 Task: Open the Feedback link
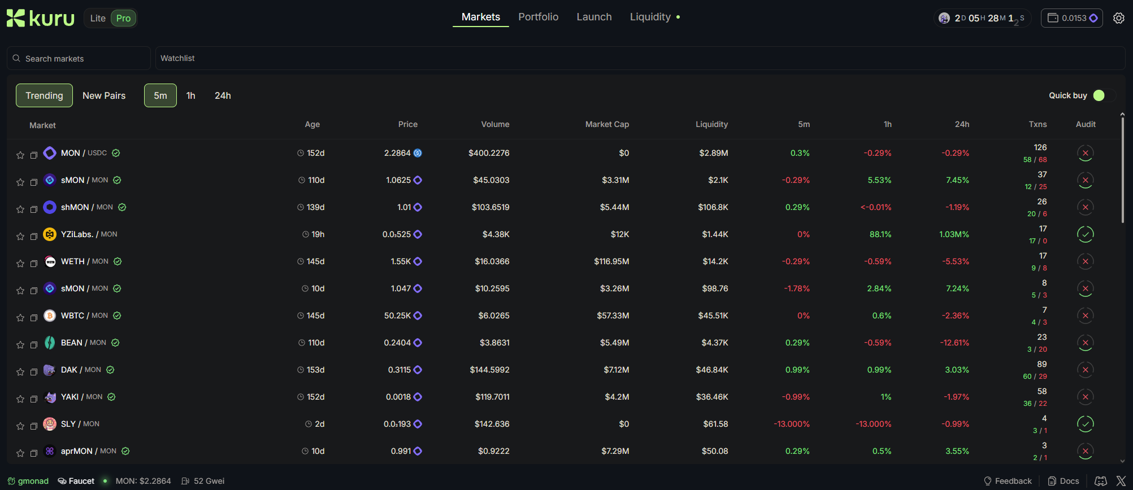[x=1008, y=481]
